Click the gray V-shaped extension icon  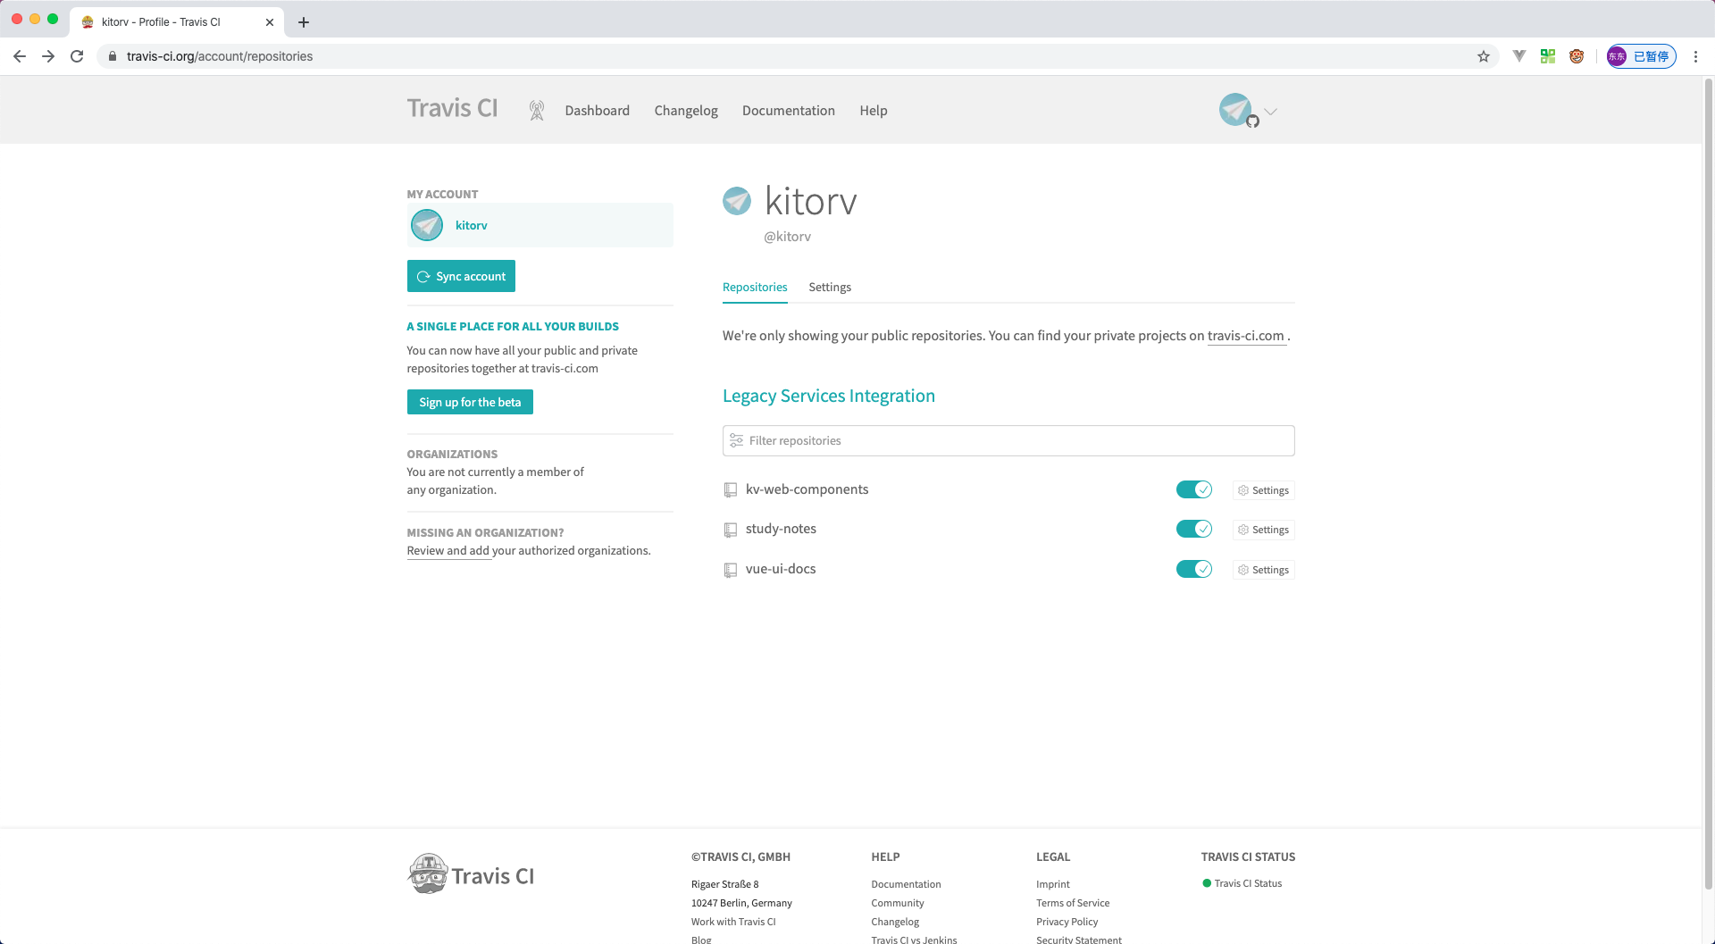point(1519,56)
